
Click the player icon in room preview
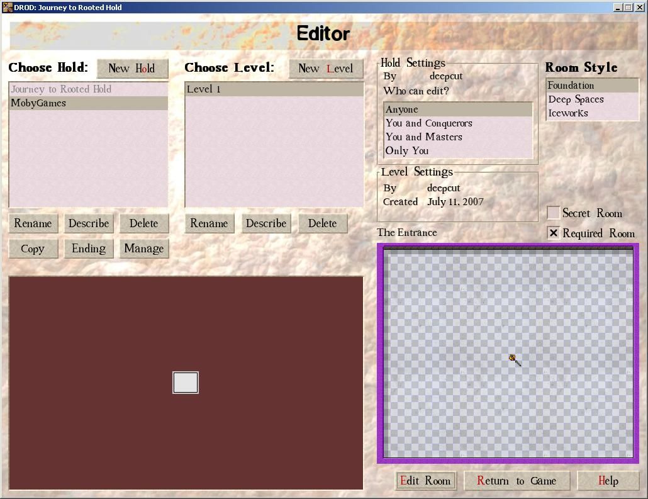pyautogui.click(x=515, y=360)
